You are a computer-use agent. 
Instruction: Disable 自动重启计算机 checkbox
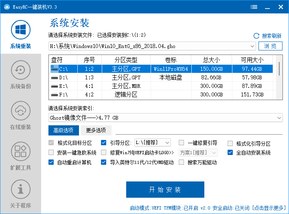click(x=51, y=162)
